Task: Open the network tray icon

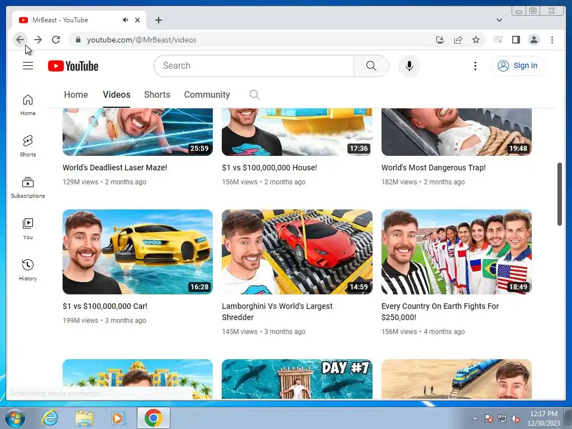Action: [x=502, y=418]
